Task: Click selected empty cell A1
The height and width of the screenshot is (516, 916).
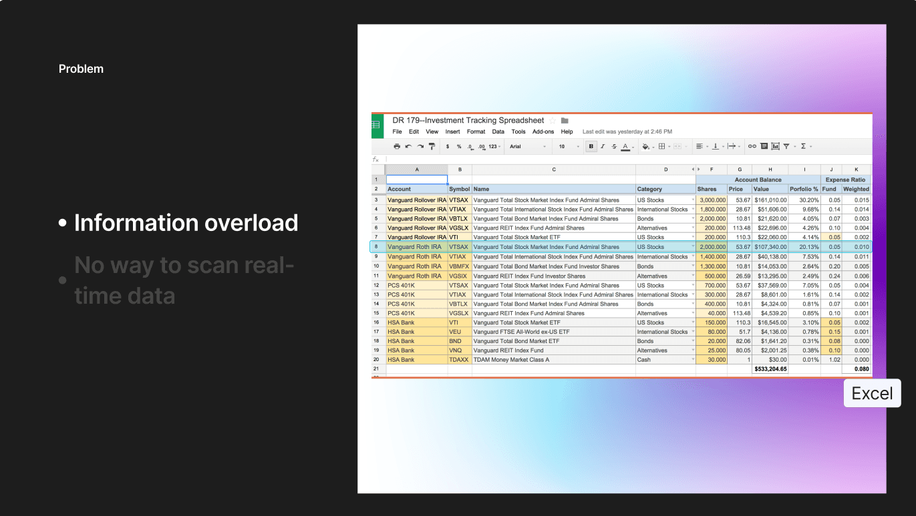Action: [417, 180]
